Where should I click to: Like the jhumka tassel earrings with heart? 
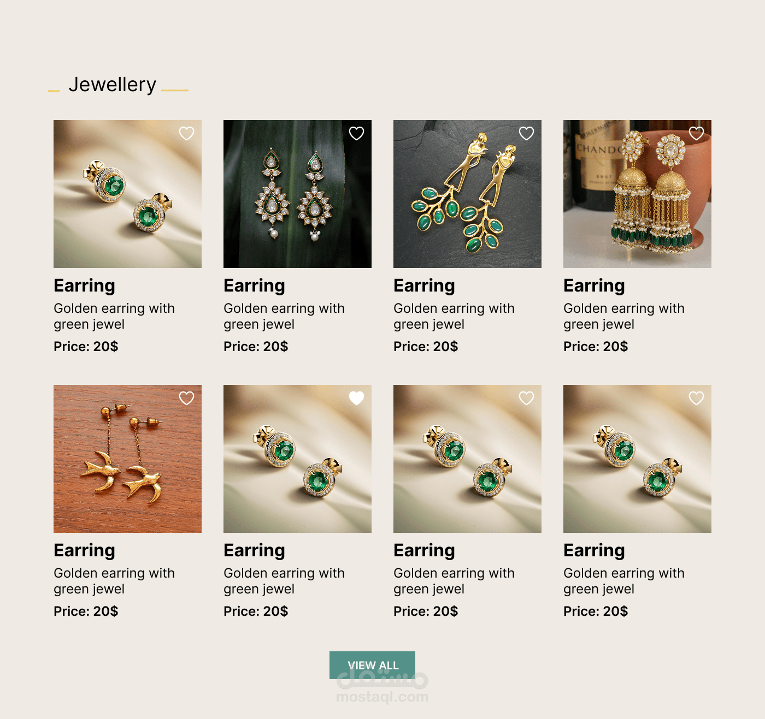coord(697,133)
